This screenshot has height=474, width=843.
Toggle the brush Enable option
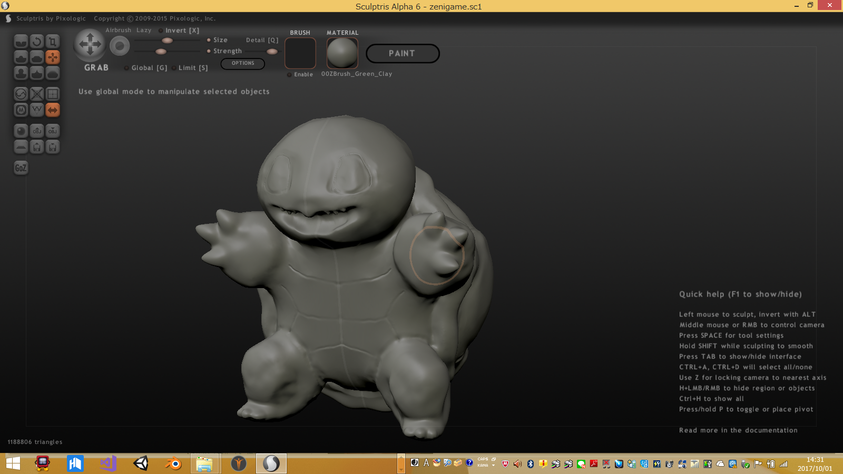(300, 74)
